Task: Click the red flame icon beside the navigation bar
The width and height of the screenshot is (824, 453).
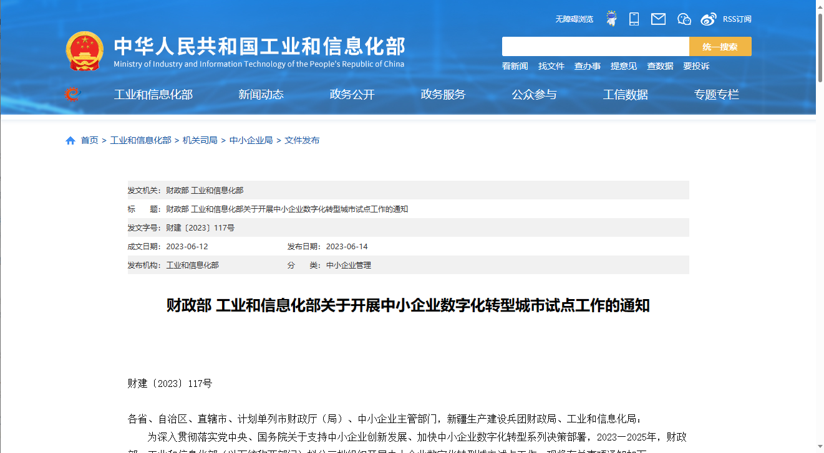Action: pos(73,94)
